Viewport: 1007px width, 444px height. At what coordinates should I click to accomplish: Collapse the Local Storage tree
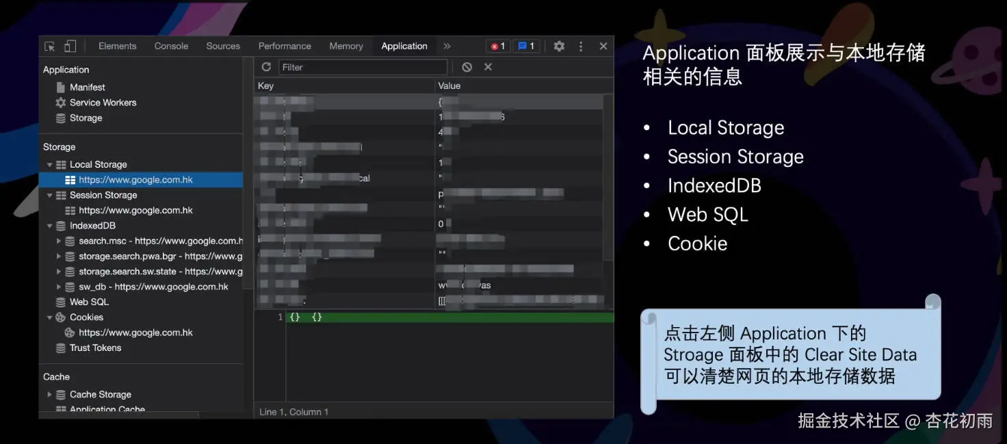49,164
